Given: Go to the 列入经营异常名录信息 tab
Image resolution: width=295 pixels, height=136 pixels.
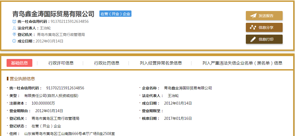Looking at the screenshot, I should click(x=161, y=63).
